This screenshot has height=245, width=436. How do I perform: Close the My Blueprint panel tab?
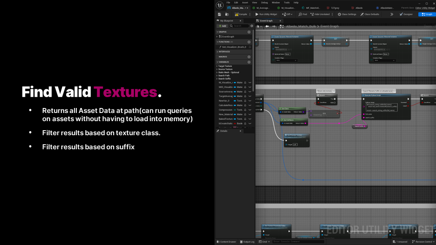click(x=241, y=21)
